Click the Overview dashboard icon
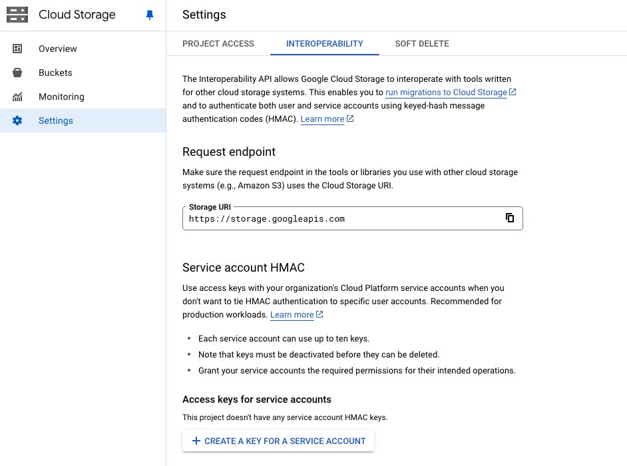Screen dimensions: 627x466 pyautogui.click(x=17, y=49)
